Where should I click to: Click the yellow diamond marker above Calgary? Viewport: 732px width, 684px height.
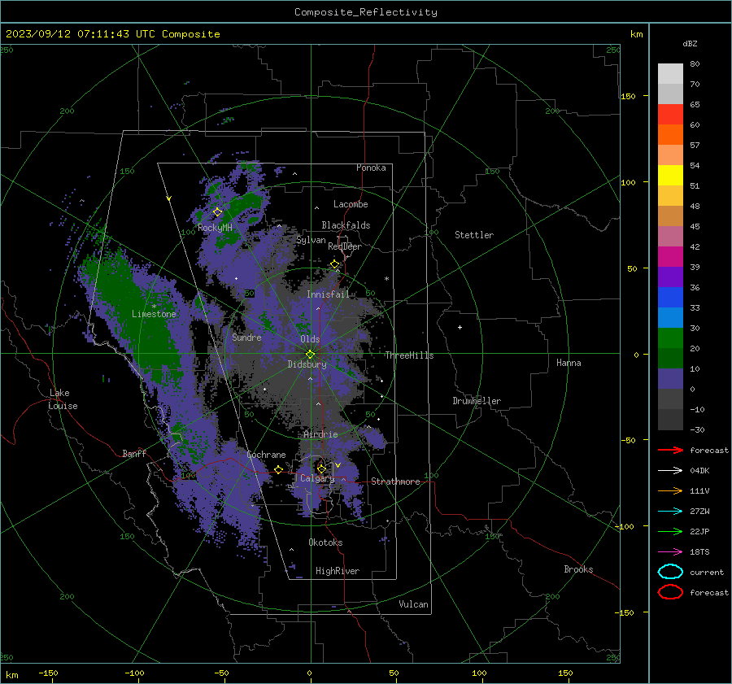point(321,468)
